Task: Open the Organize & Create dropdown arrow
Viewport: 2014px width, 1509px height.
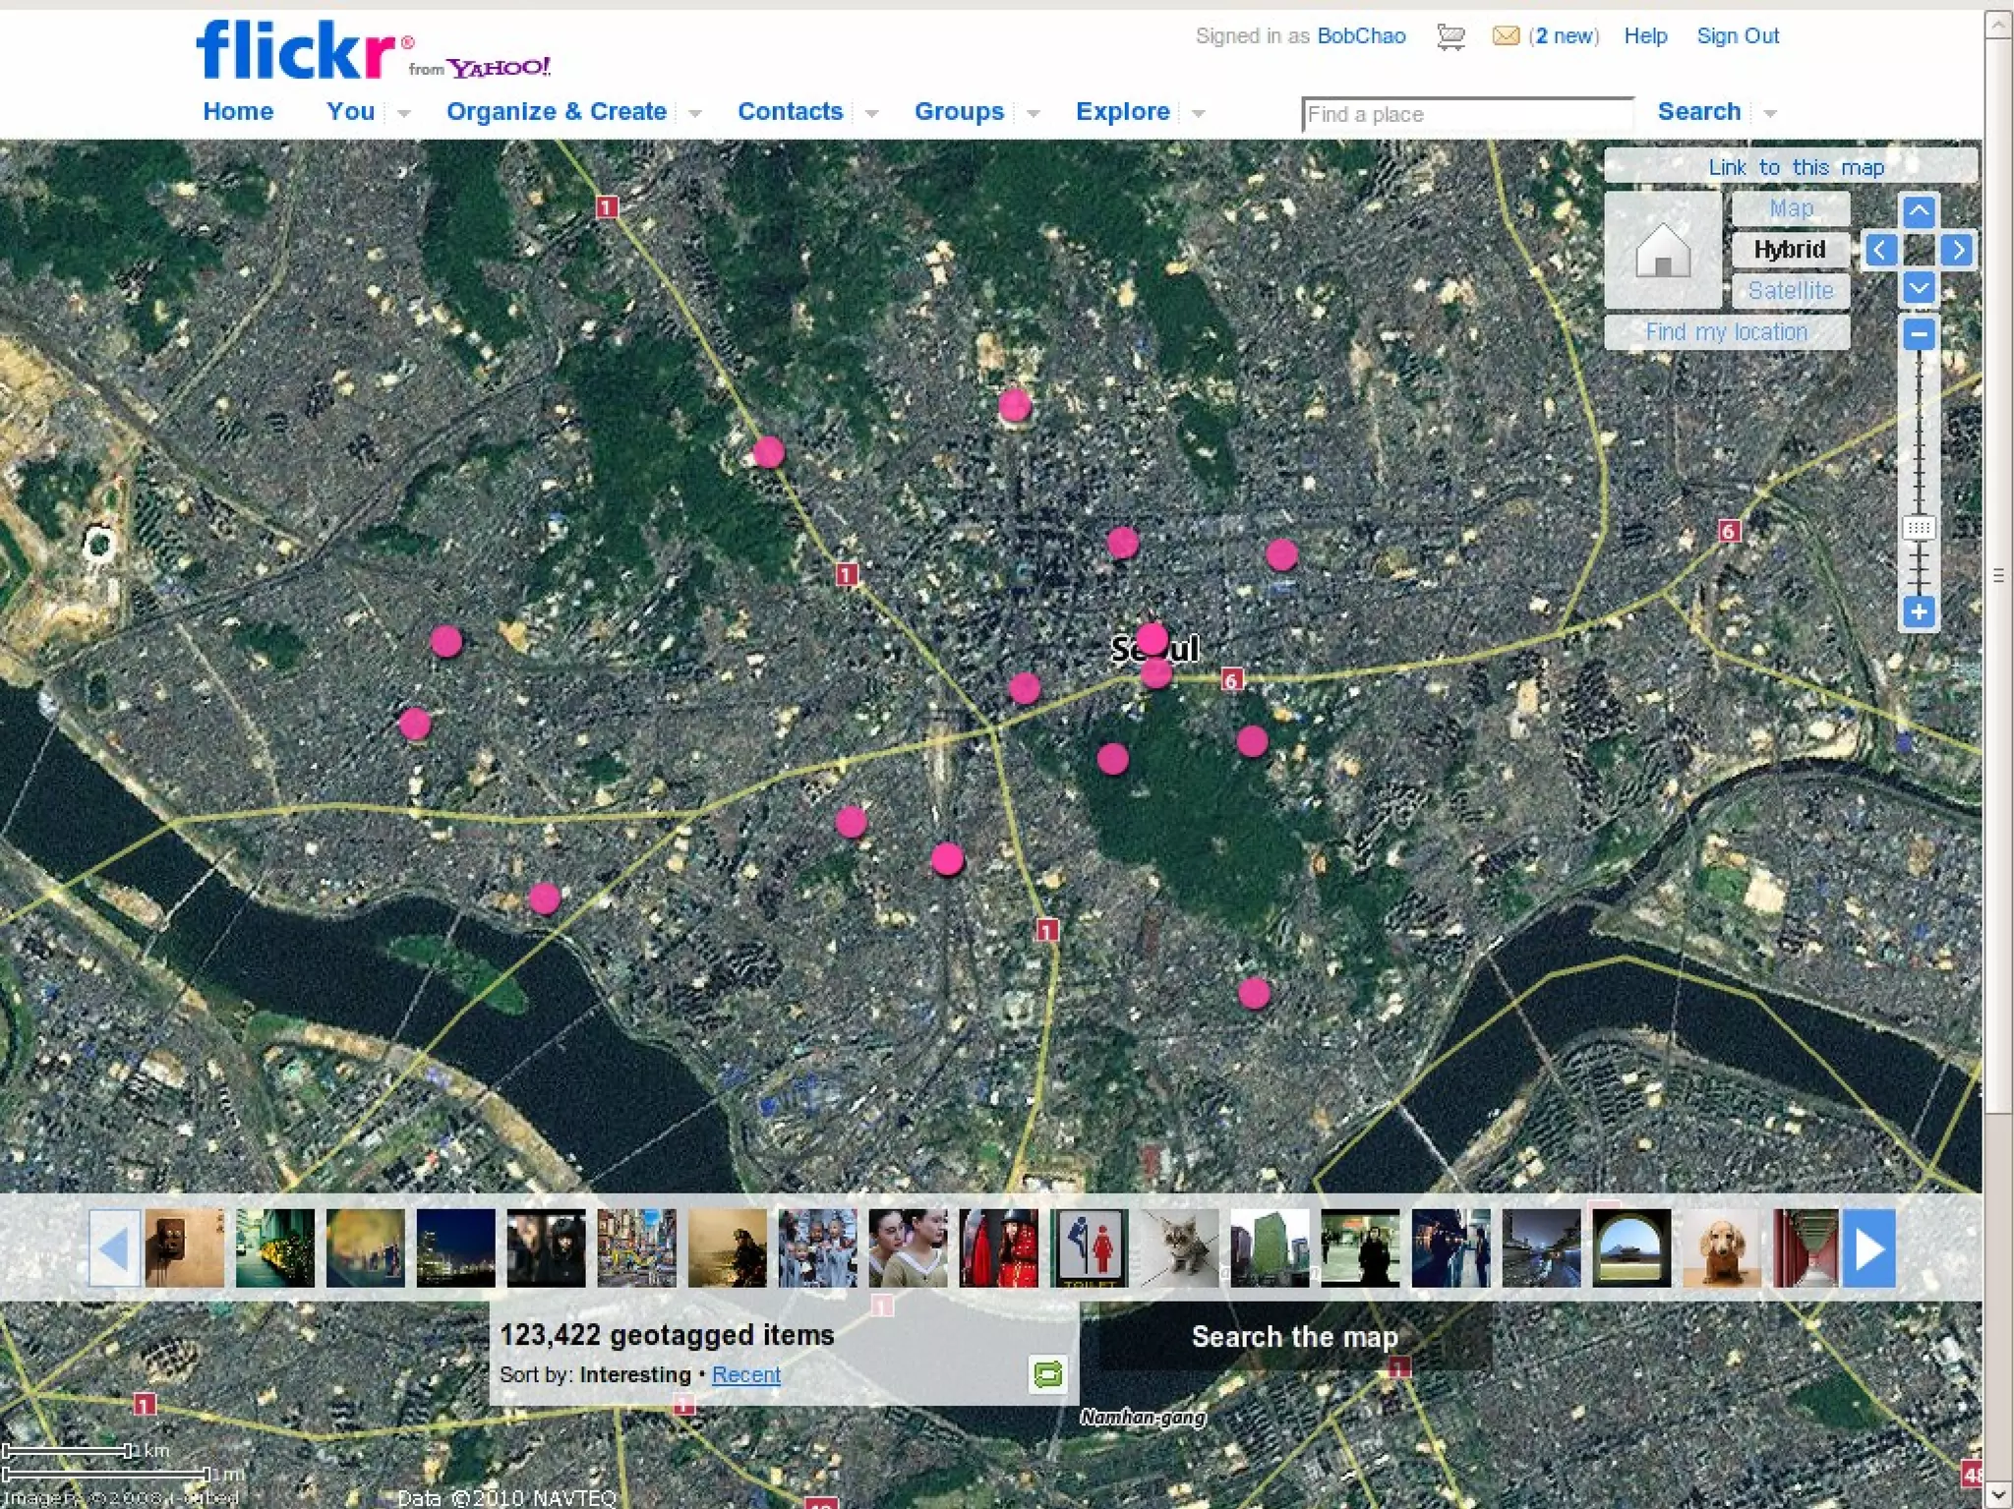Action: pyautogui.click(x=694, y=114)
